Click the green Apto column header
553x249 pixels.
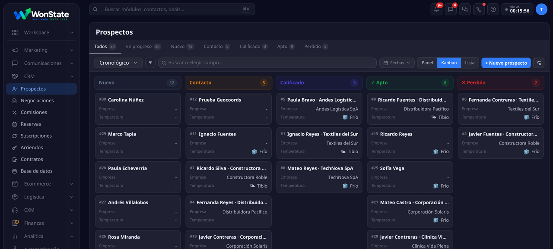410,83
